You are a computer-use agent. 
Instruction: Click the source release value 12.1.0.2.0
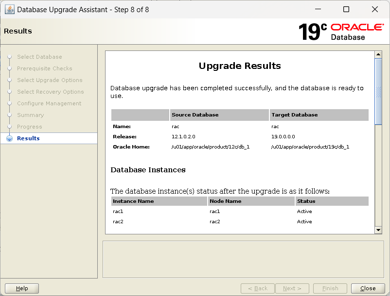click(183, 136)
